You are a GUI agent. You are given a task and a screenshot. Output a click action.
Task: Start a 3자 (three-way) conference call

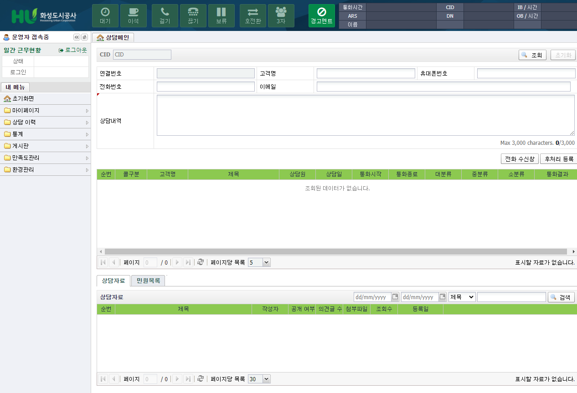281,15
